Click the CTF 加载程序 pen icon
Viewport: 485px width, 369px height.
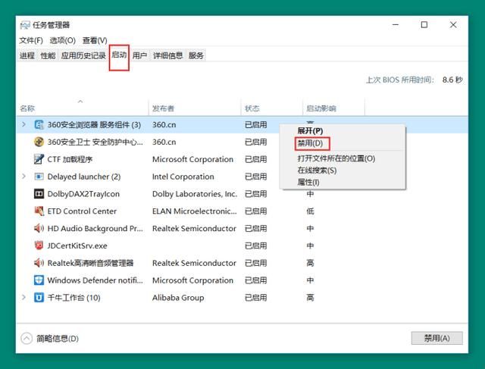click(39, 159)
